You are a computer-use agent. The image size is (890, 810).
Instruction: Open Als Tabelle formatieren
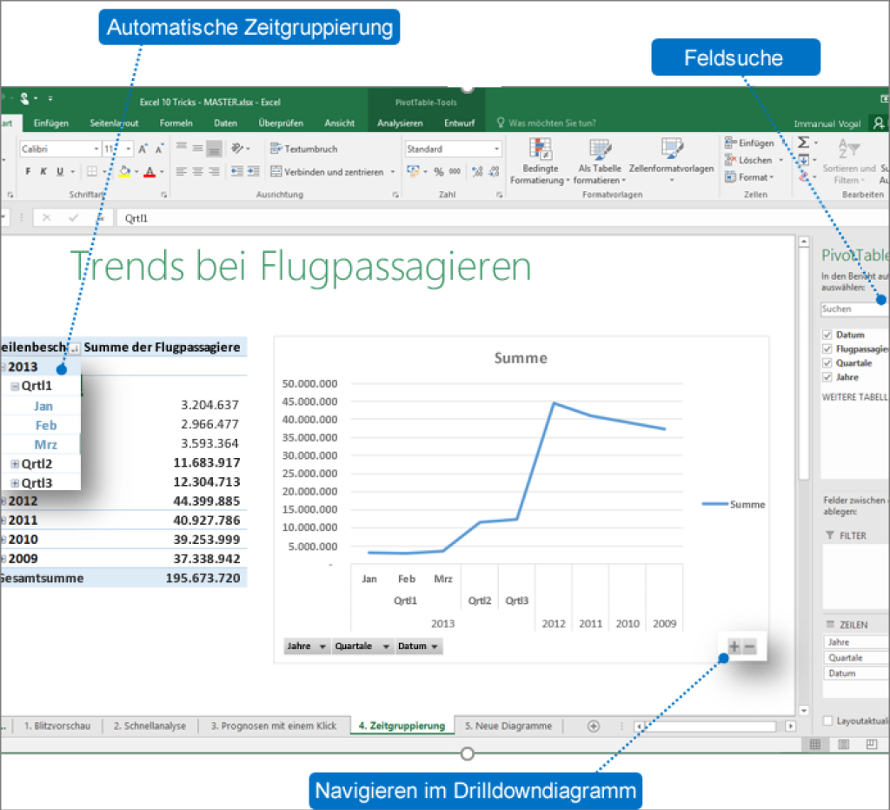600,162
